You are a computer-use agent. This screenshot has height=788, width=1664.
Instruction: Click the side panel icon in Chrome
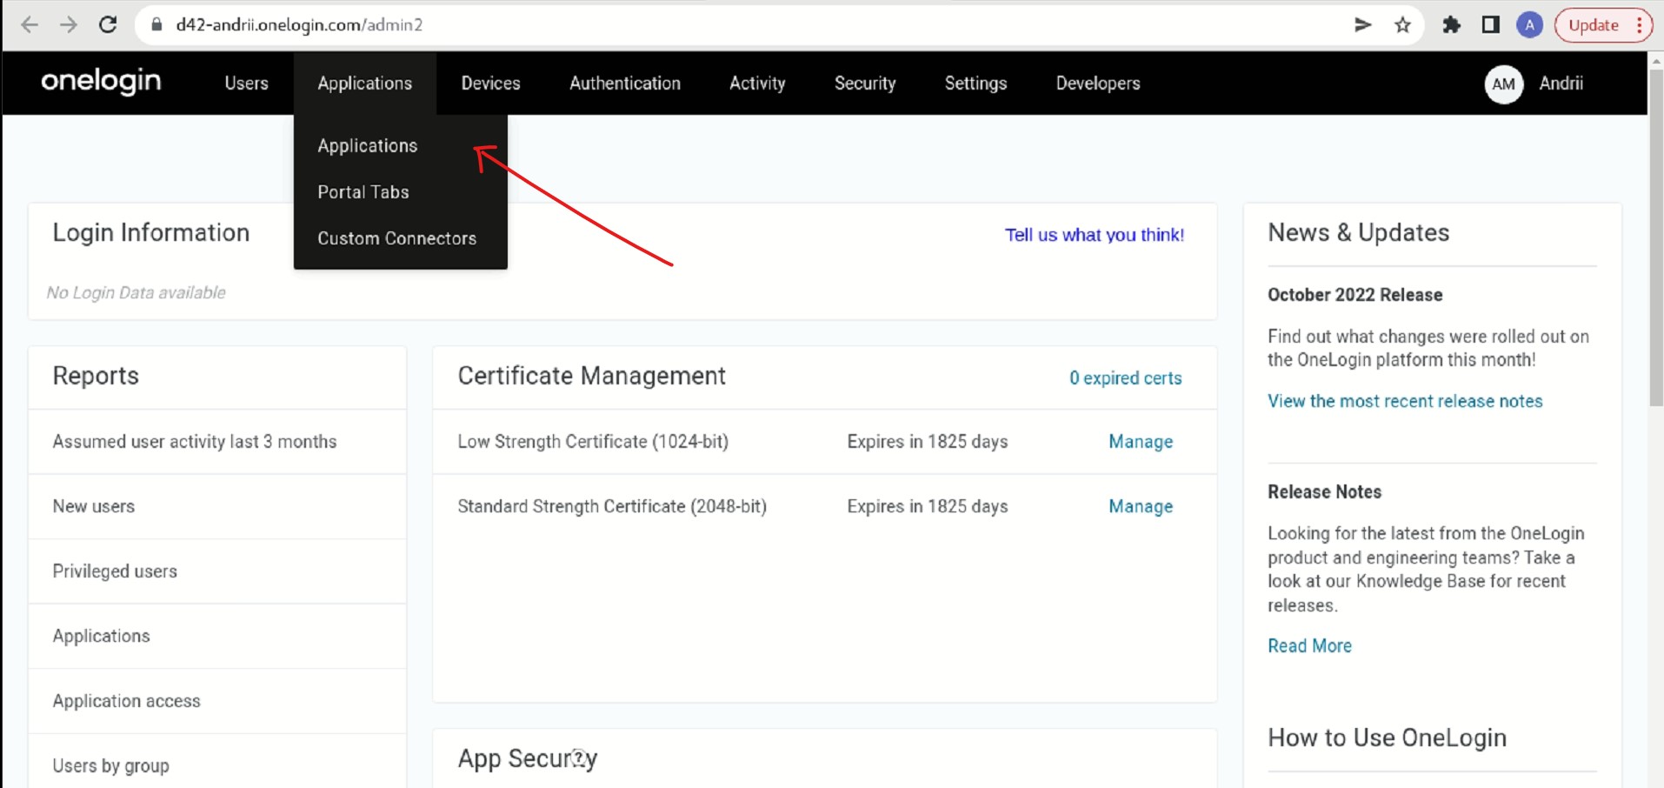1491,25
